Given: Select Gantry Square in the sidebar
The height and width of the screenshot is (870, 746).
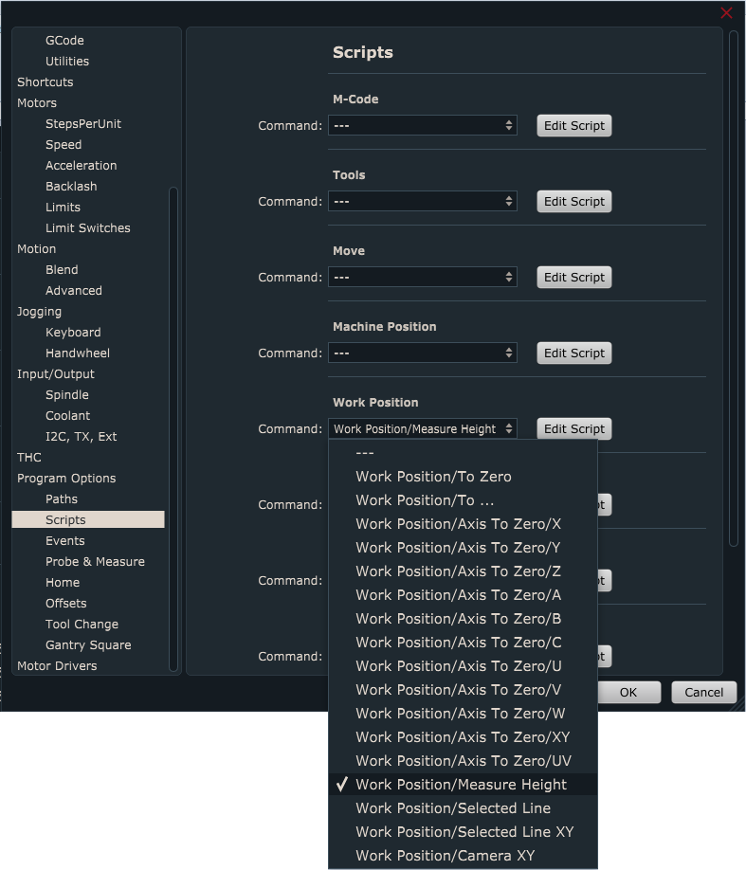Looking at the screenshot, I should click(88, 645).
